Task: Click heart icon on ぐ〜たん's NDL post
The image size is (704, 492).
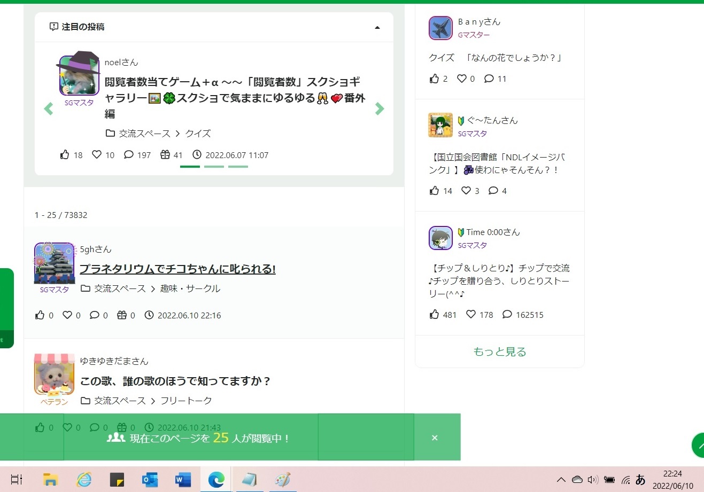Action: pyautogui.click(x=466, y=191)
